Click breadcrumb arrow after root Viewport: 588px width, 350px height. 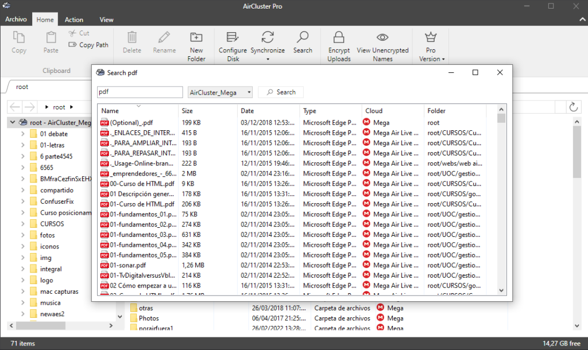pyautogui.click(x=72, y=107)
